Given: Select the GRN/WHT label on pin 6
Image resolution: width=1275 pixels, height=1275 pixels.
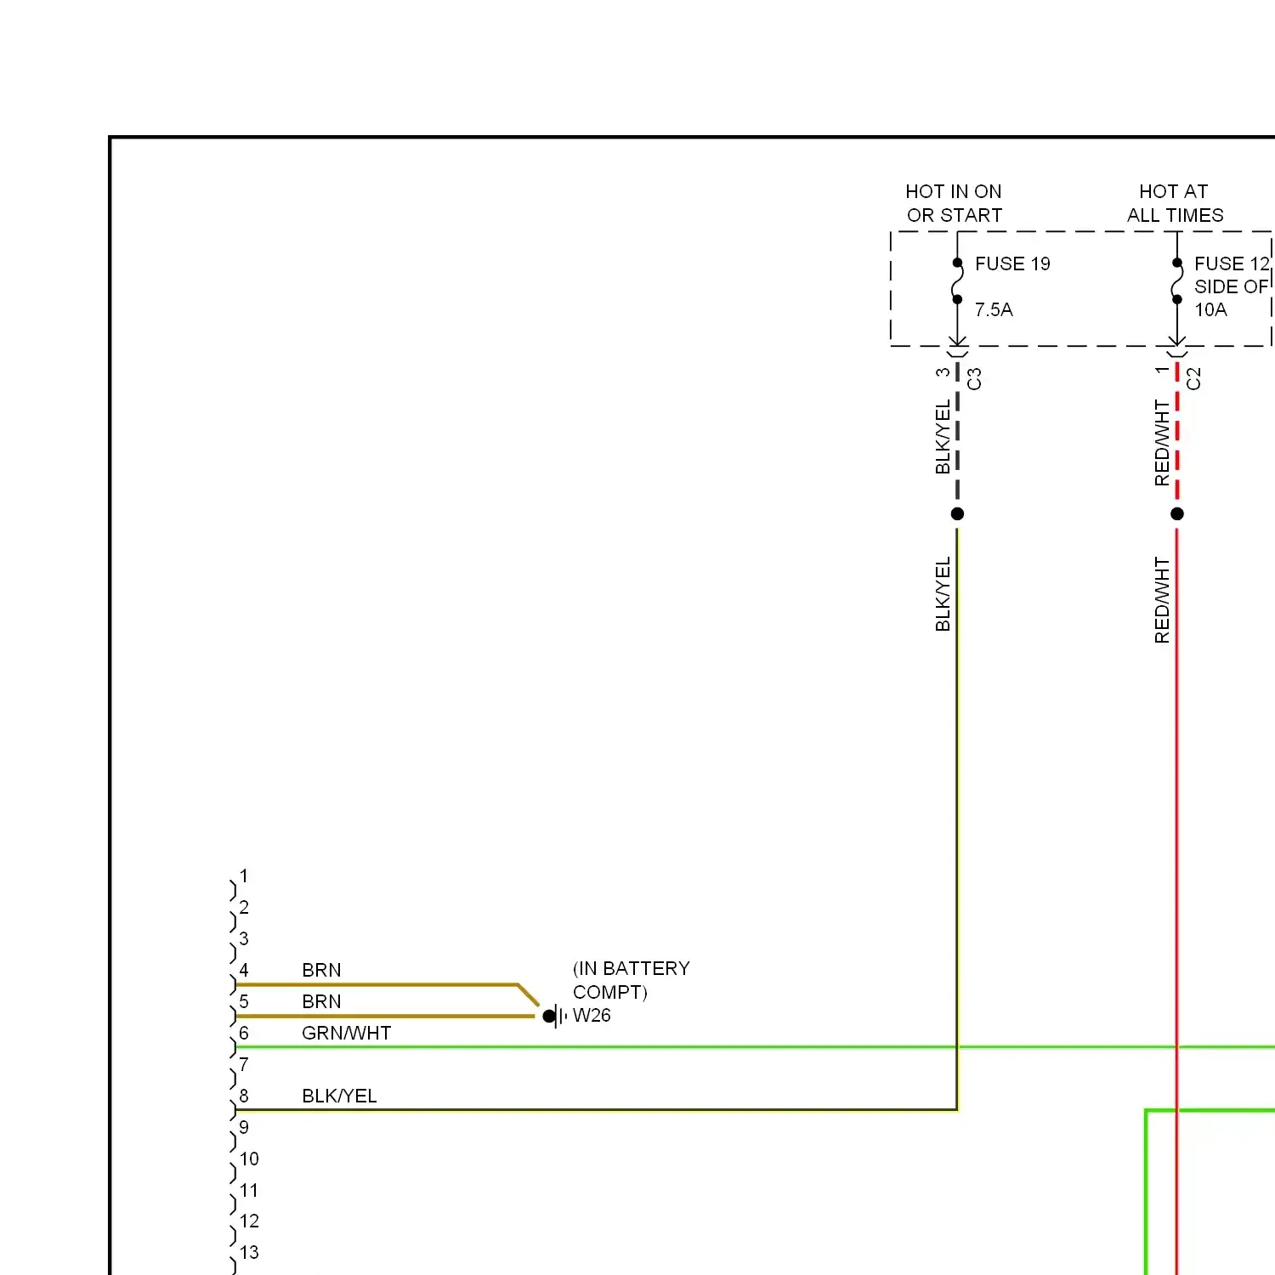Looking at the screenshot, I should [x=346, y=1033].
